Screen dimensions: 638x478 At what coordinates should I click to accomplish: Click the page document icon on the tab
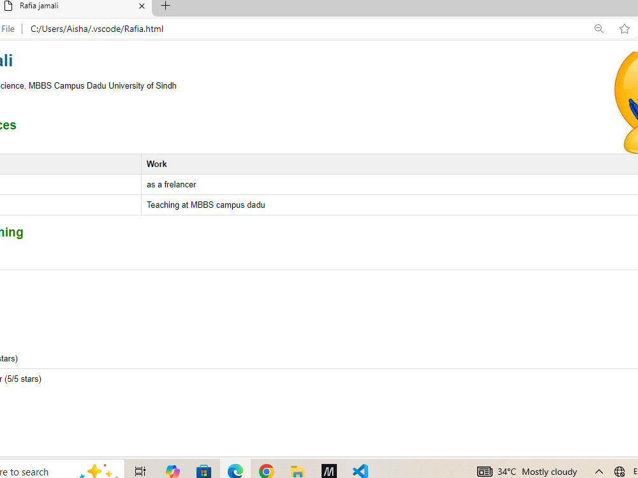(8, 6)
